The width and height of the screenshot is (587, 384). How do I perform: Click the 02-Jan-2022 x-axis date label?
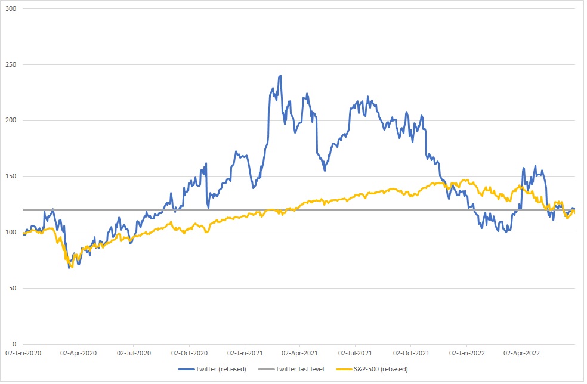(x=466, y=353)
